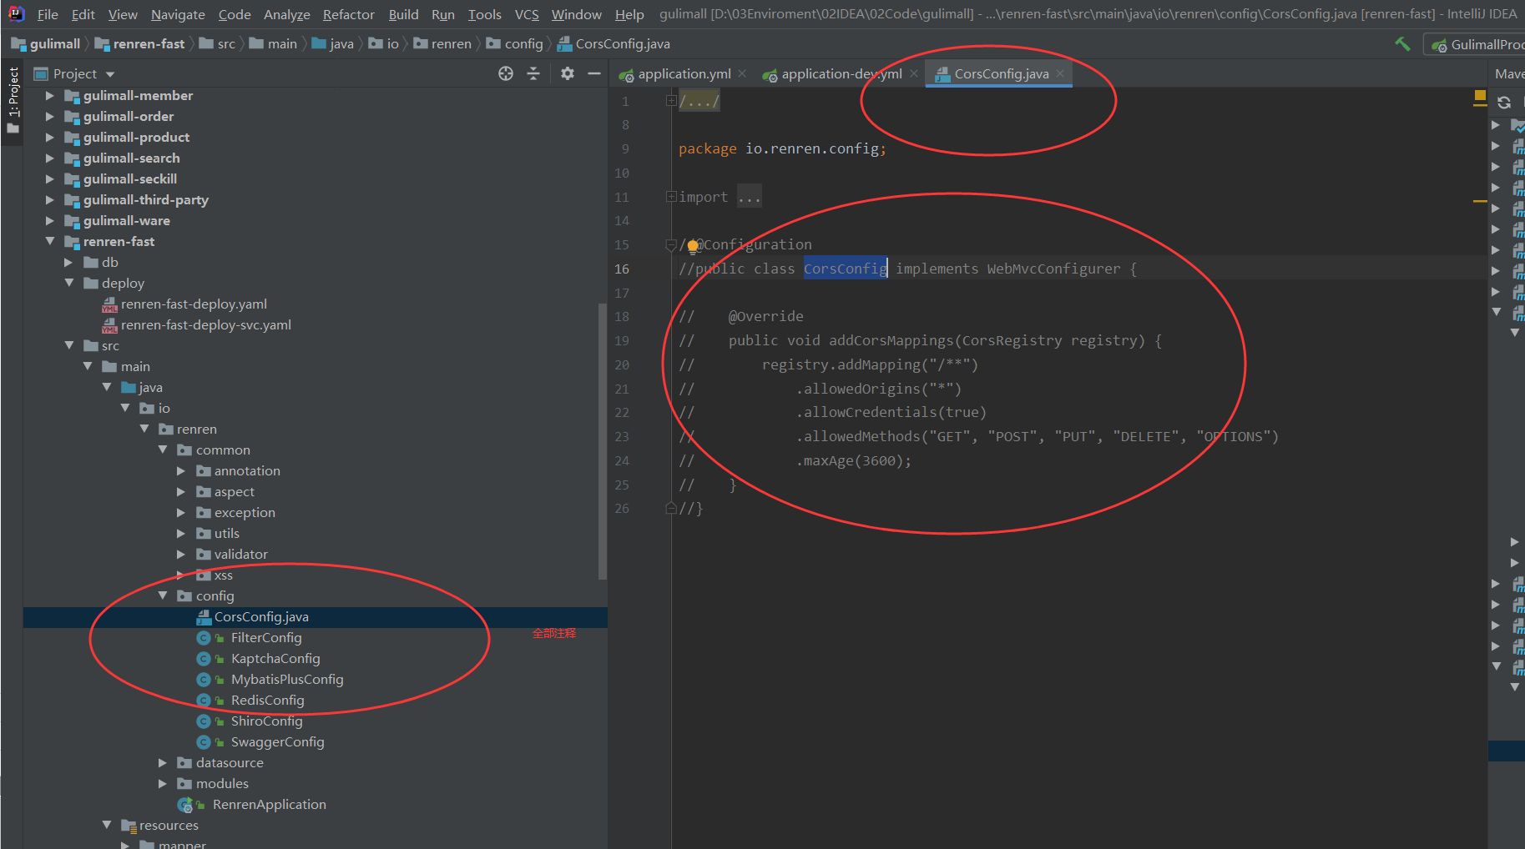The width and height of the screenshot is (1525, 849).
Task: Close the CorsConfig.java tab
Action: coord(1060,73)
